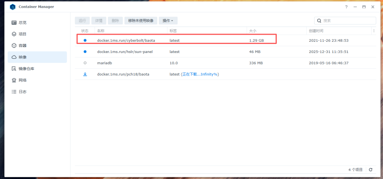Select the 映像 section
This screenshot has width=383, height=179.
(x=37, y=57)
